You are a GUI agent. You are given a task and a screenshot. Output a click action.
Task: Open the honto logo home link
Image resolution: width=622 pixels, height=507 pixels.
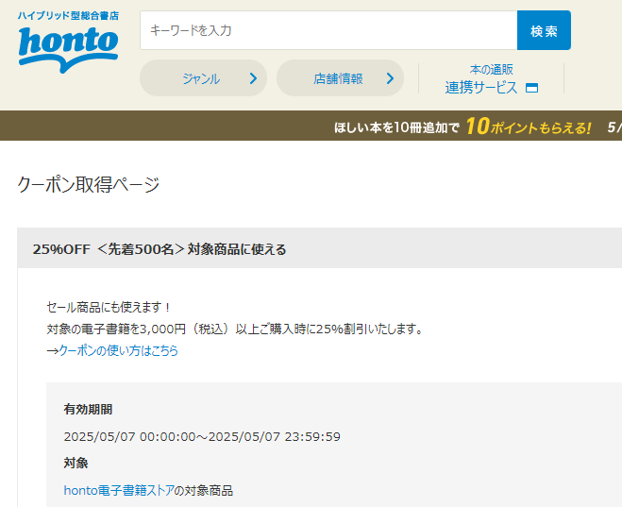(x=68, y=49)
